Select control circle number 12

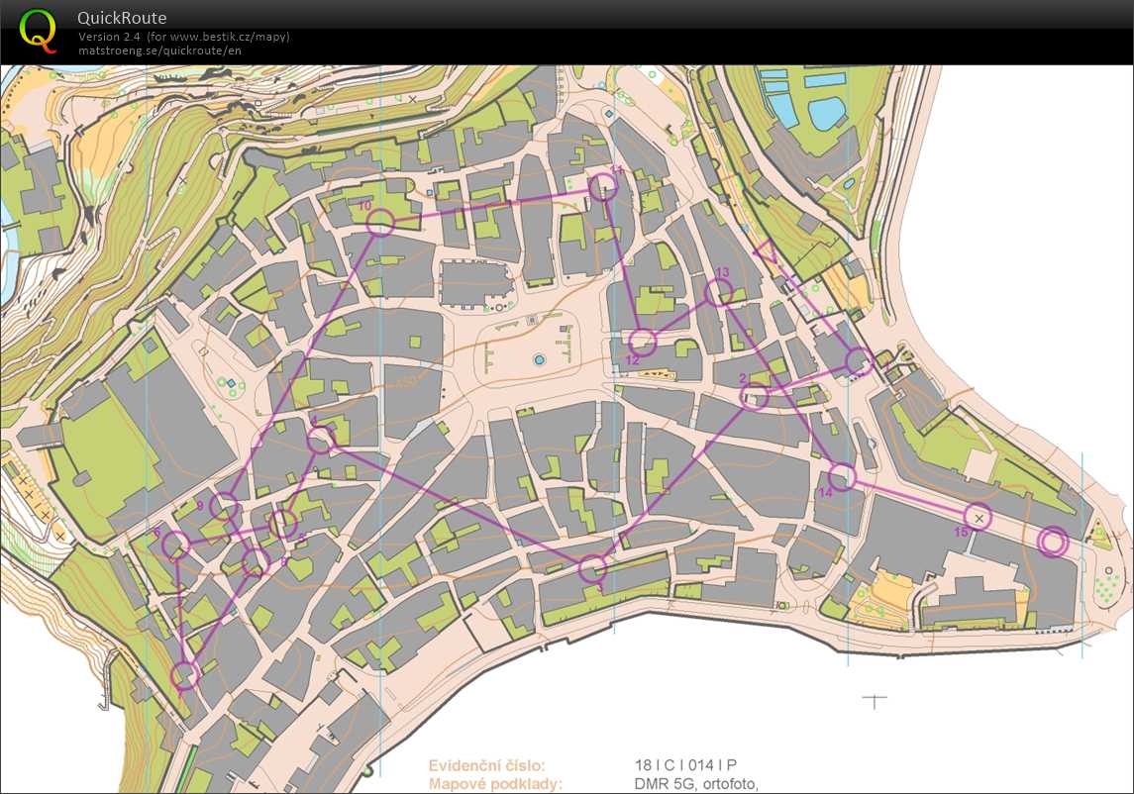click(x=643, y=343)
